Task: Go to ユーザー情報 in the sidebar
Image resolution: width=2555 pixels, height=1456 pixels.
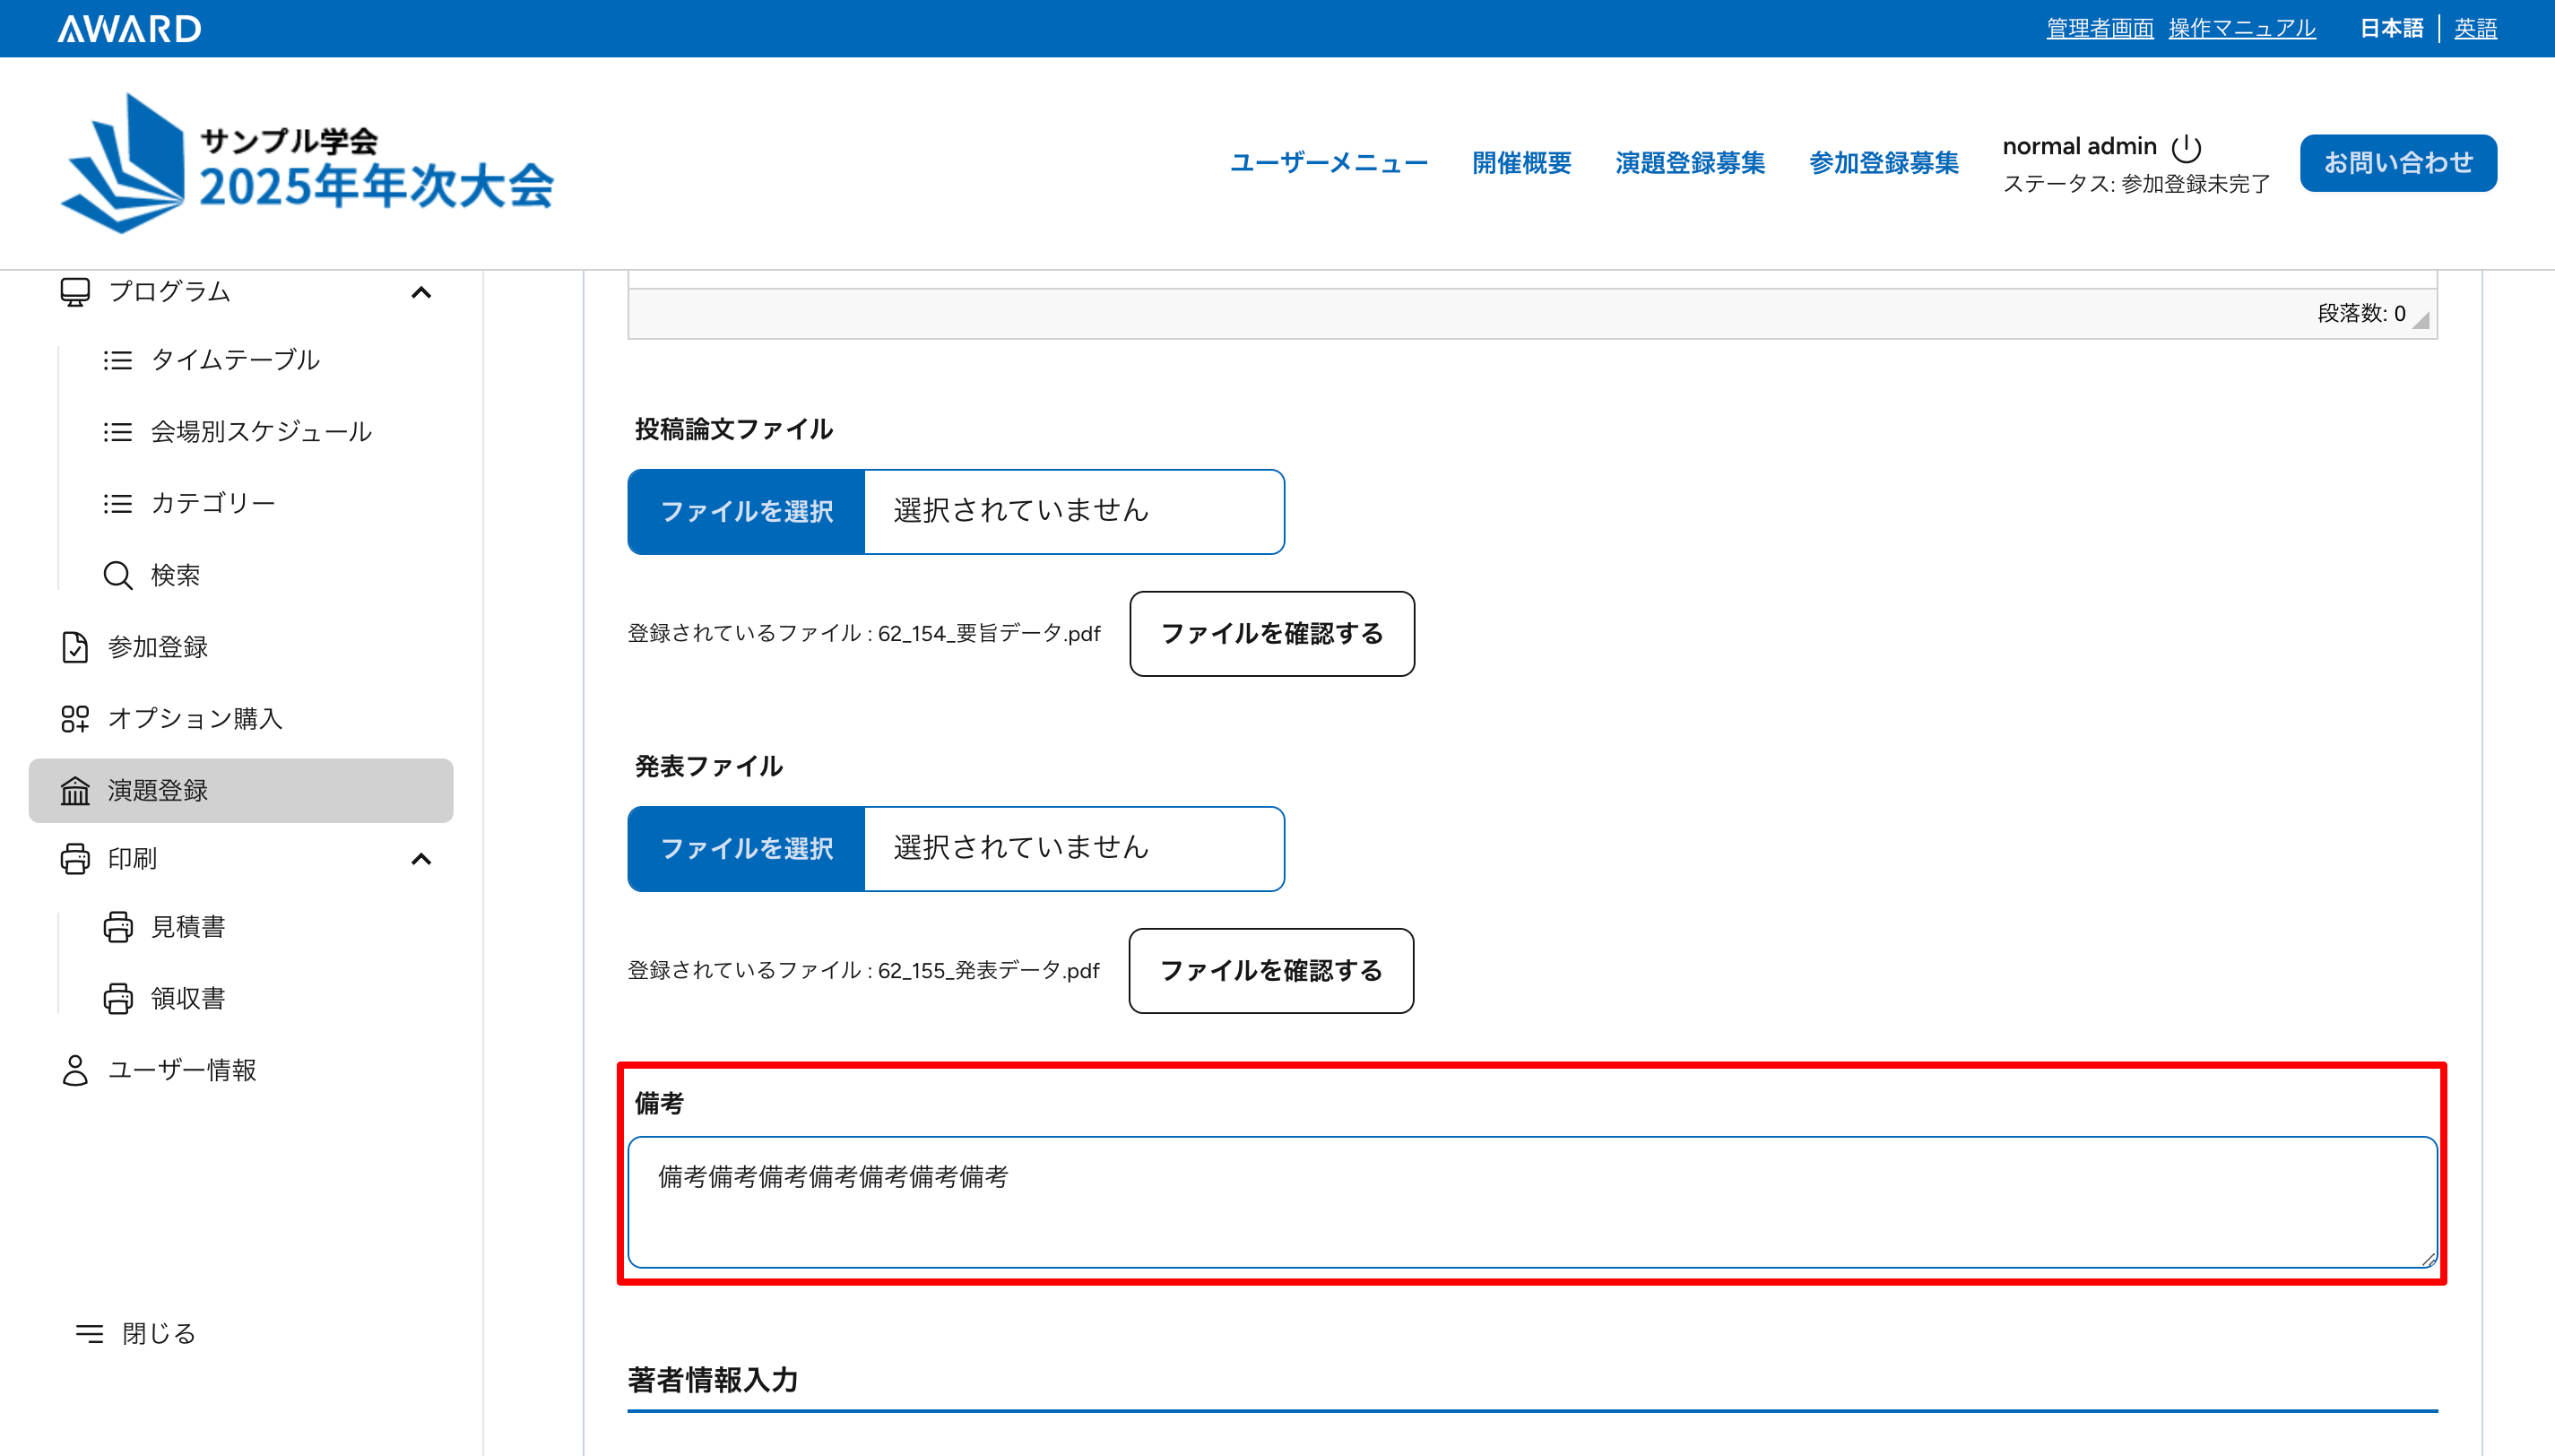Action: pyautogui.click(x=182, y=1070)
